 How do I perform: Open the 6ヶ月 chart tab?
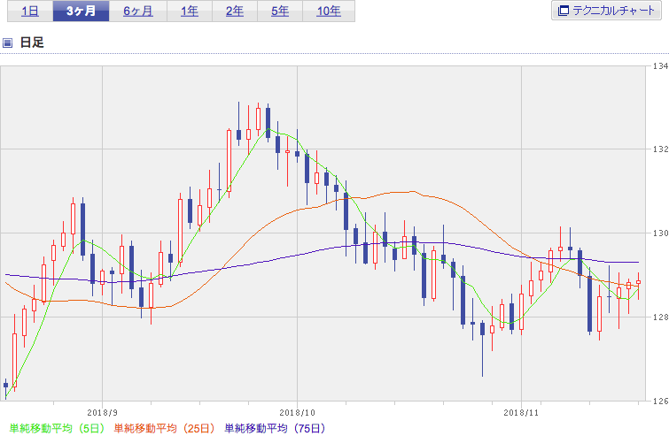[138, 11]
